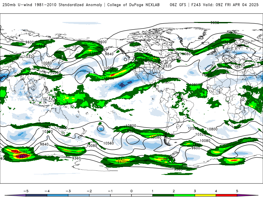Click the '5' color bar label

237,191
